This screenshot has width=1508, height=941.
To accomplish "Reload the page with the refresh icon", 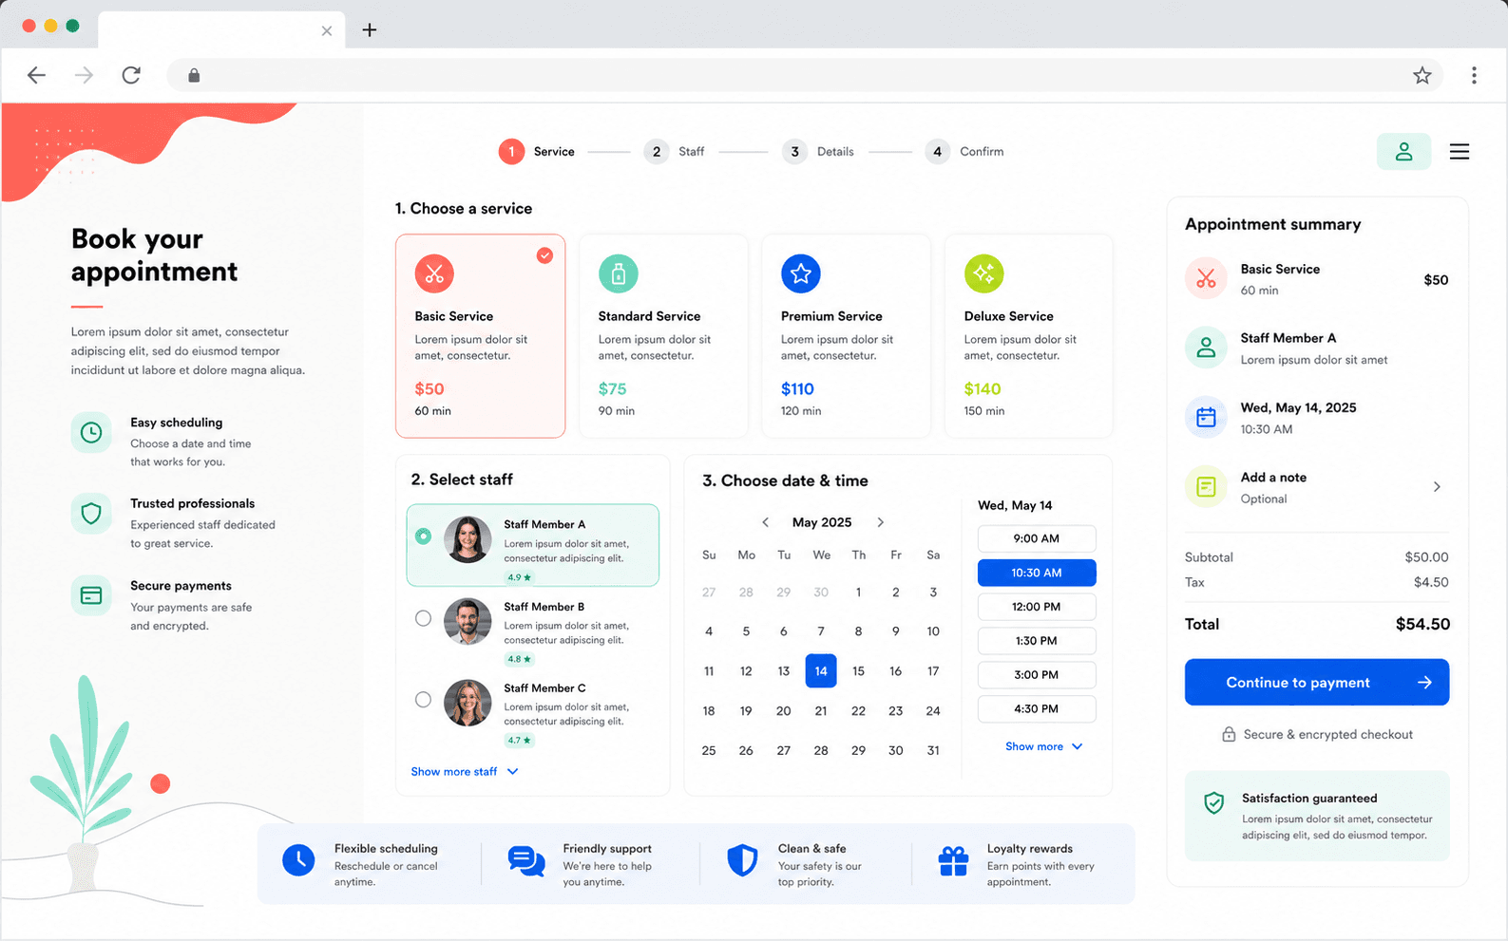I will pyautogui.click(x=131, y=75).
